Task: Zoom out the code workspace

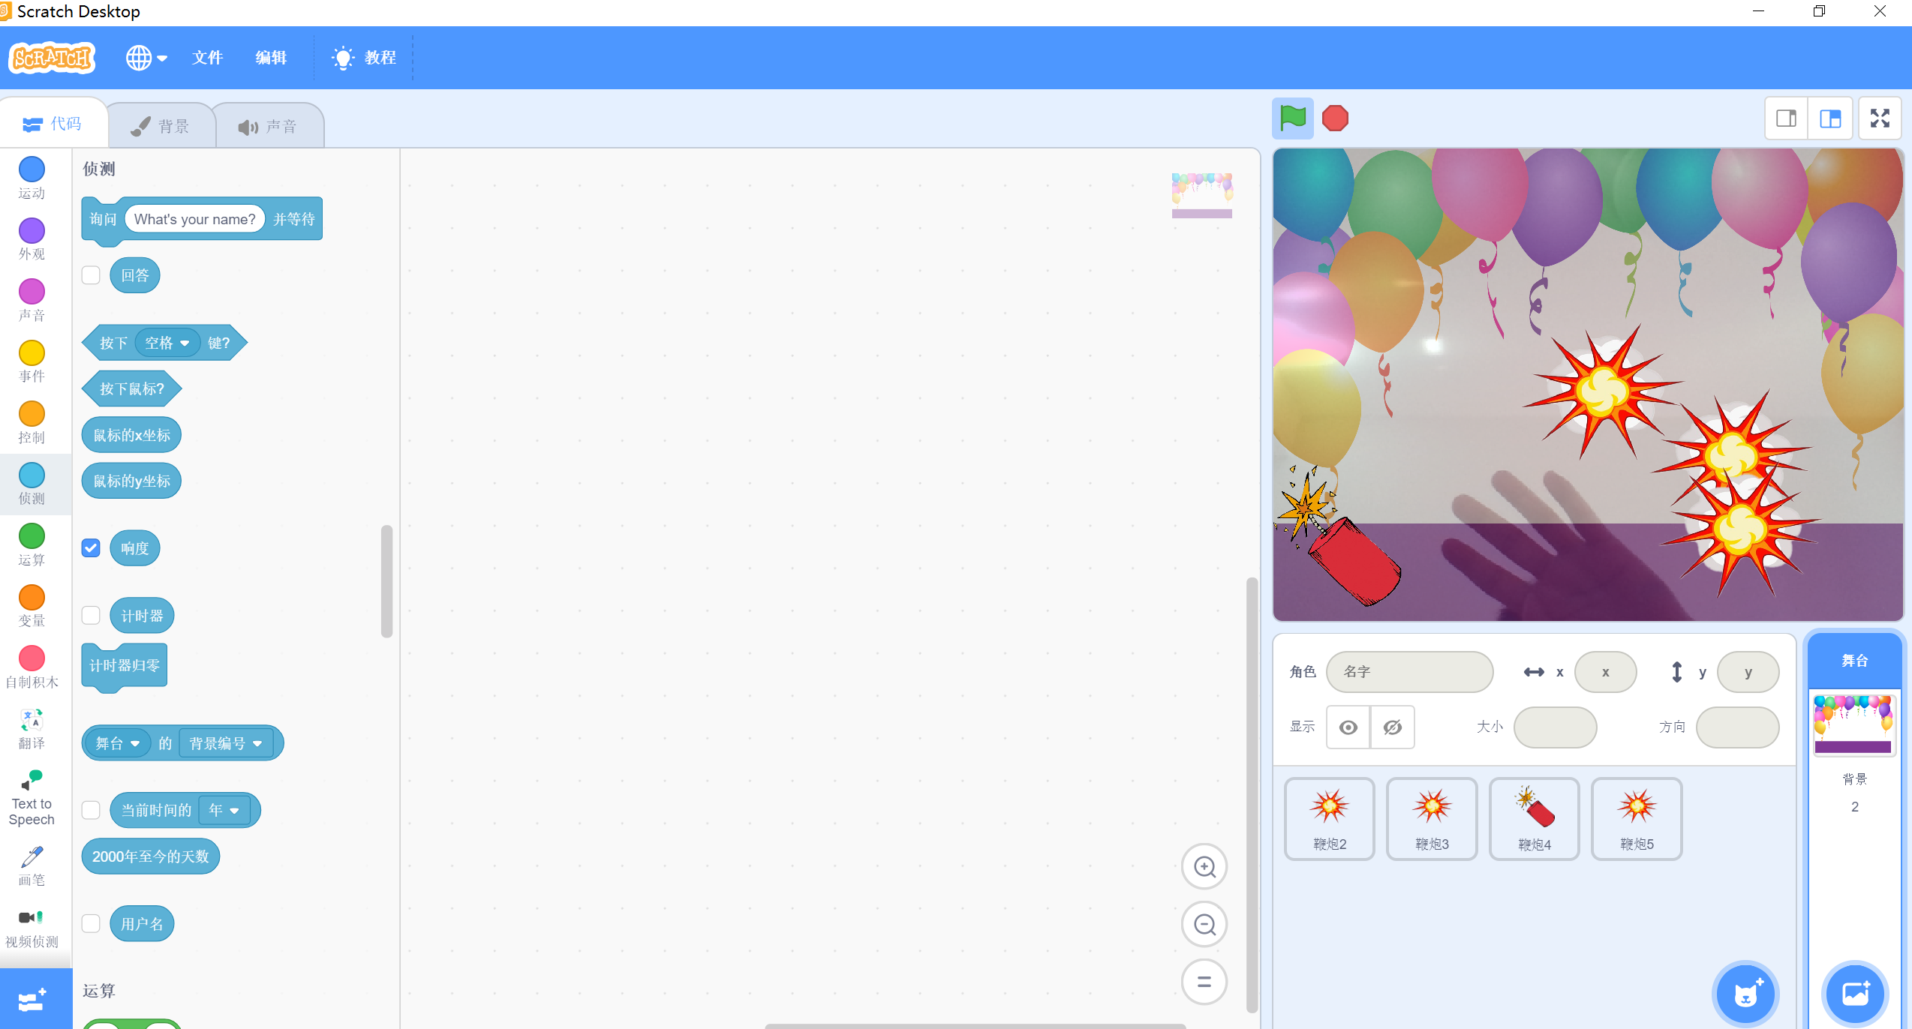Action: (x=1204, y=925)
